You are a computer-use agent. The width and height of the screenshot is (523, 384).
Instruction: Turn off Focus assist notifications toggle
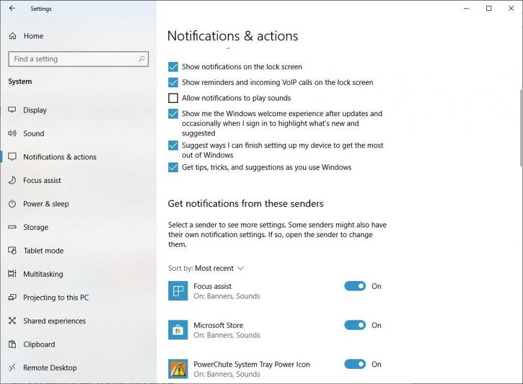355,286
